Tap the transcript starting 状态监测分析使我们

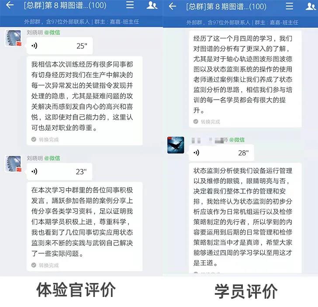pos(245,217)
